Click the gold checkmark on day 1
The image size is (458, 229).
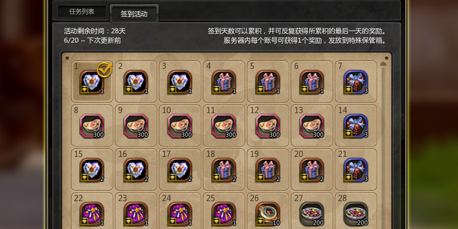[x=105, y=69]
